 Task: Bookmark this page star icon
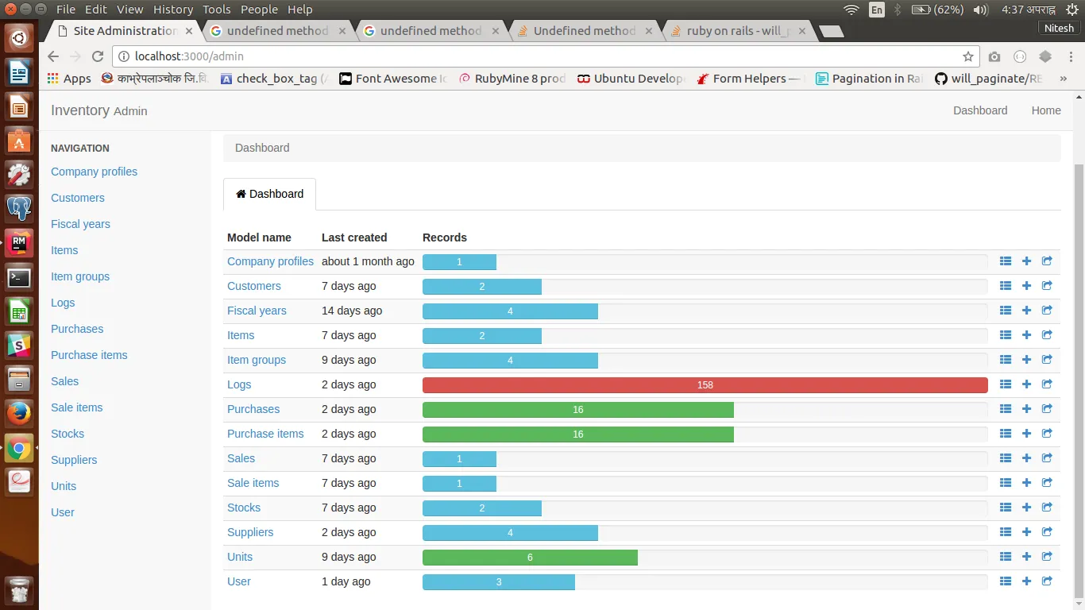[x=968, y=56]
